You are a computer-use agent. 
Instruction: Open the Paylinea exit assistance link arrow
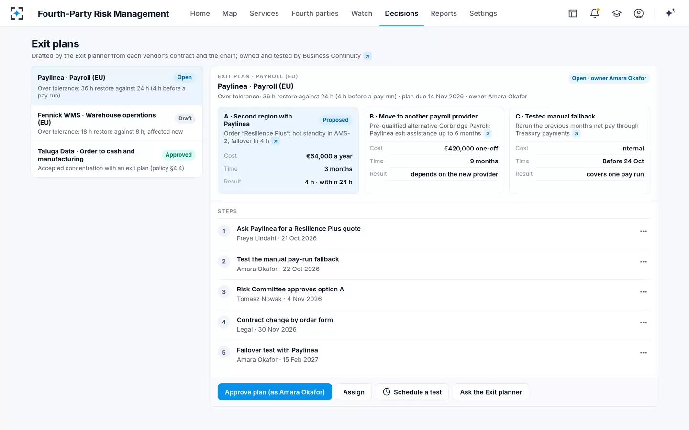pos(488,134)
